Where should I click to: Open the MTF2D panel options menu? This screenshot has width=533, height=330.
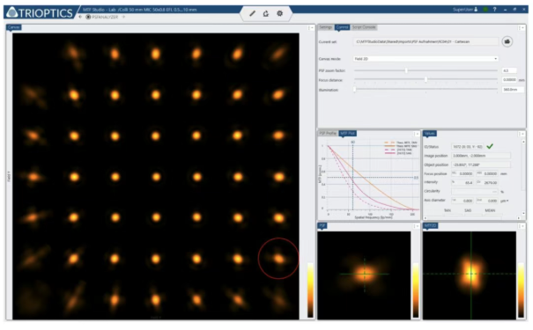coord(521,226)
